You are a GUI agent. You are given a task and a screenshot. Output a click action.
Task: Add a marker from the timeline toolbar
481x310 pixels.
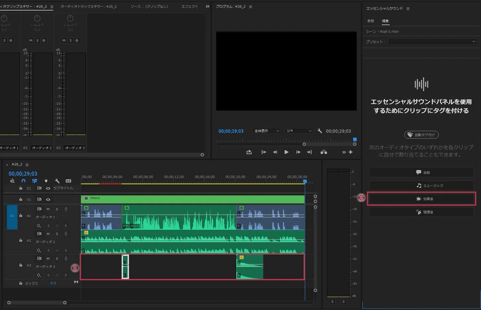coord(46,181)
